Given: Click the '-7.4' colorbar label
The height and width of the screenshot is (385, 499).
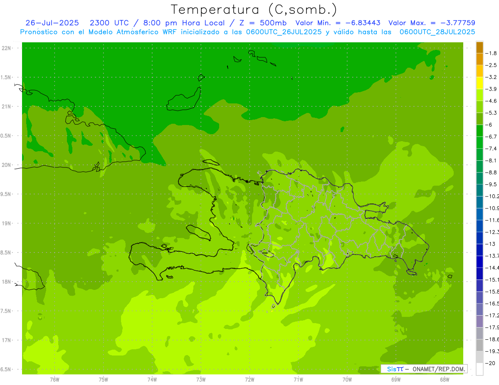Looking at the screenshot, I should pyautogui.click(x=492, y=149).
